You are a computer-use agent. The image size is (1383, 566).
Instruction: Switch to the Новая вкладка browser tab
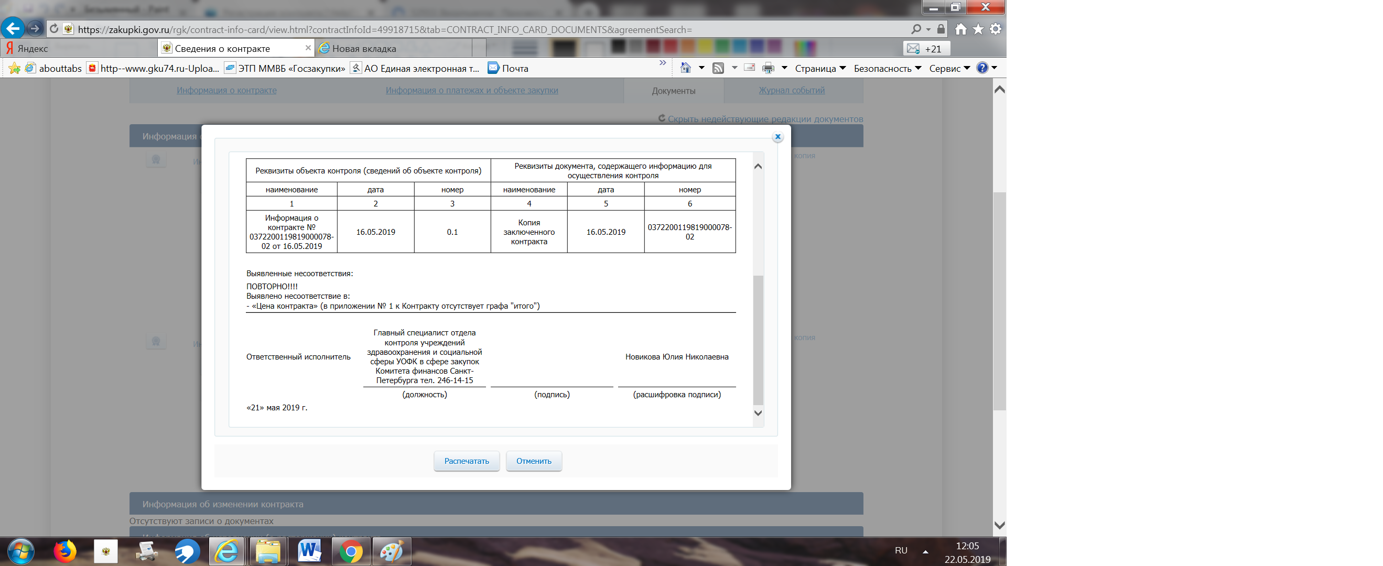click(x=364, y=48)
